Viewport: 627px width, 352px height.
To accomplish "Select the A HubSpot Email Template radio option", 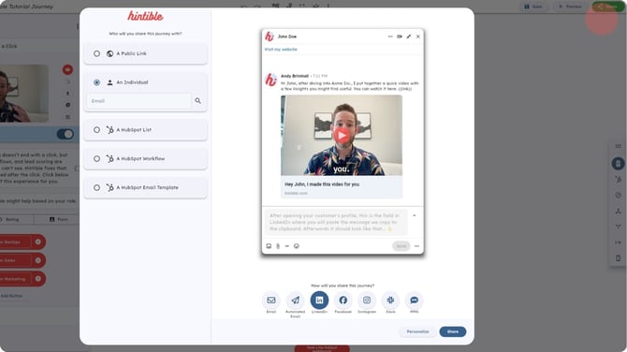I will 96,187.
